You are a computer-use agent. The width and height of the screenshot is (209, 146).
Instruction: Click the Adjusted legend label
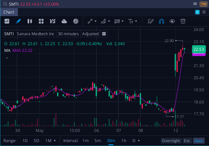[90, 34]
